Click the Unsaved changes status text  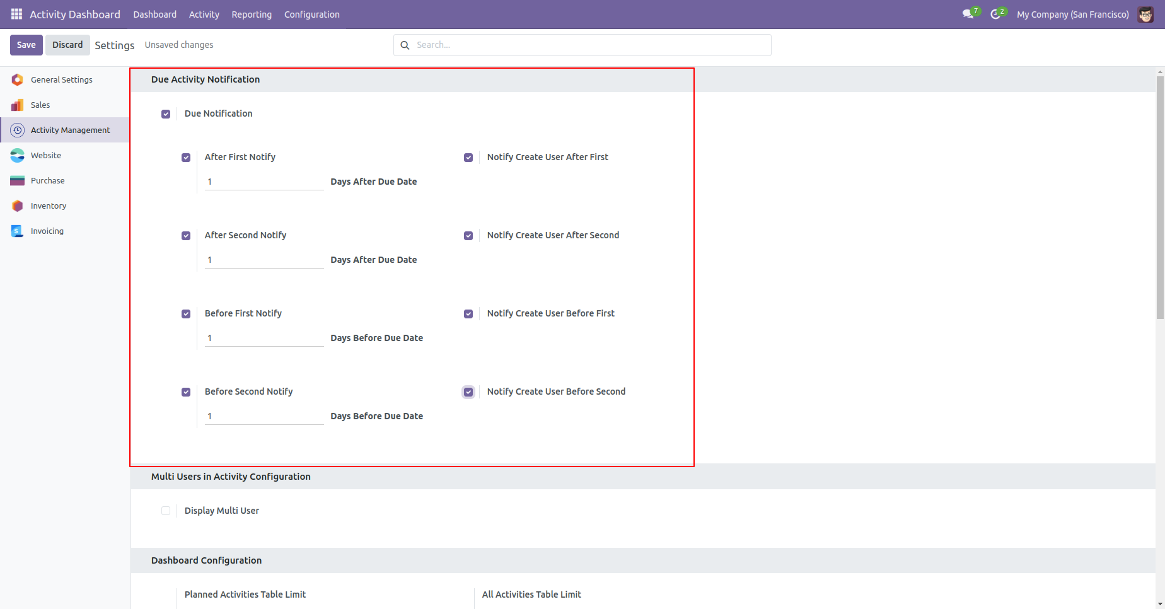179,45
